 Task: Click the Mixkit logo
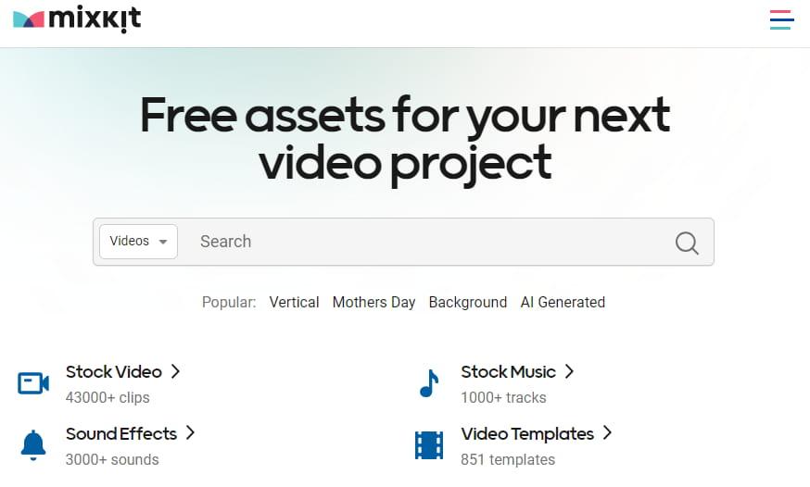pyautogui.click(x=77, y=19)
